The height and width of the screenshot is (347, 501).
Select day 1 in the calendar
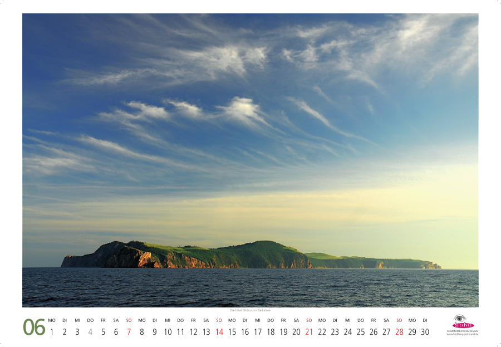click(x=51, y=332)
